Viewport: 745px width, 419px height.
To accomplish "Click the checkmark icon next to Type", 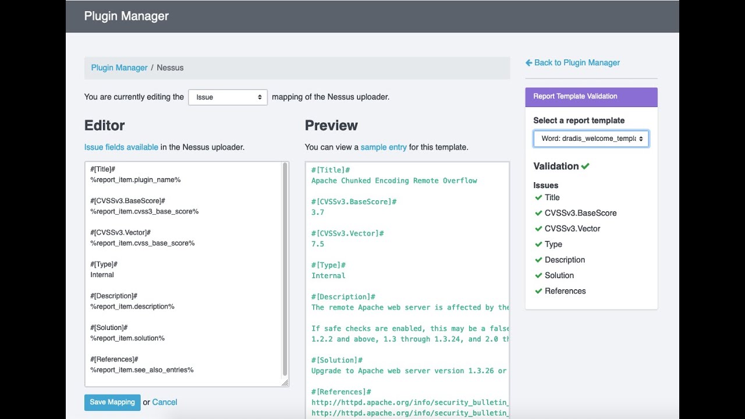I will (538, 244).
